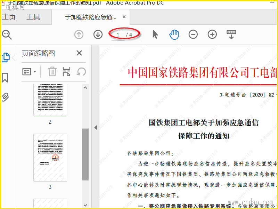Select the 于加强铁路应急通... document tab
This screenshot has height=209, width=278.
click(91, 17)
